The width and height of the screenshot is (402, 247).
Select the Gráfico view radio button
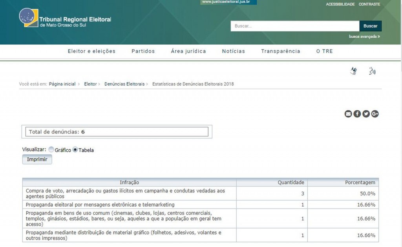[x=51, y=150]
